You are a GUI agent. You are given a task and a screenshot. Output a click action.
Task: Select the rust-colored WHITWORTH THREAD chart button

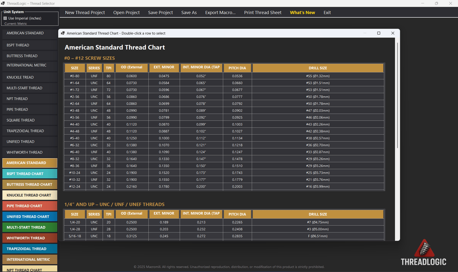tap(30, 238)
